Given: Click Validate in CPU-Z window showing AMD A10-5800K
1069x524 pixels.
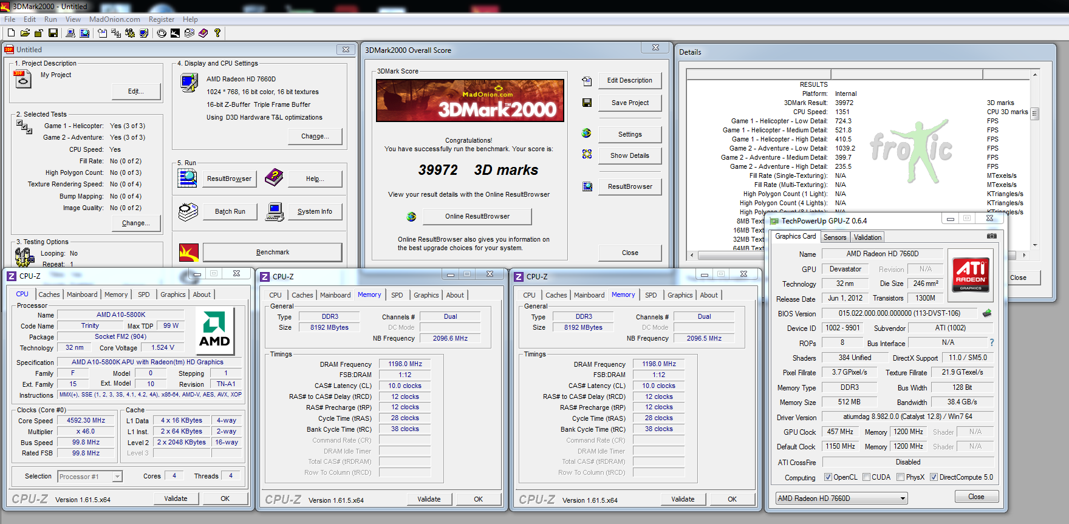Looking at the screenshot, I should coord(176,499).
